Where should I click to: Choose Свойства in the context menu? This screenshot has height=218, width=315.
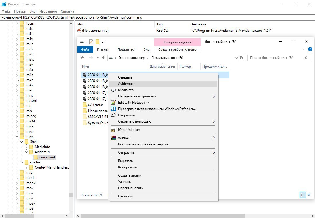[163, 196]
